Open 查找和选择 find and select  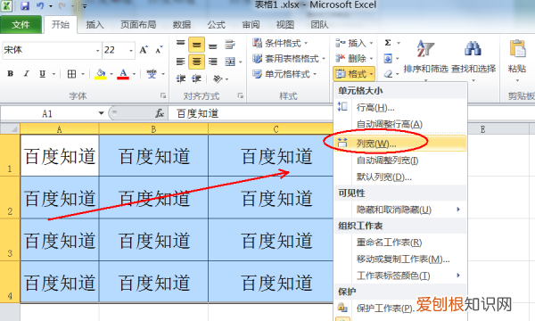point(473,61)
